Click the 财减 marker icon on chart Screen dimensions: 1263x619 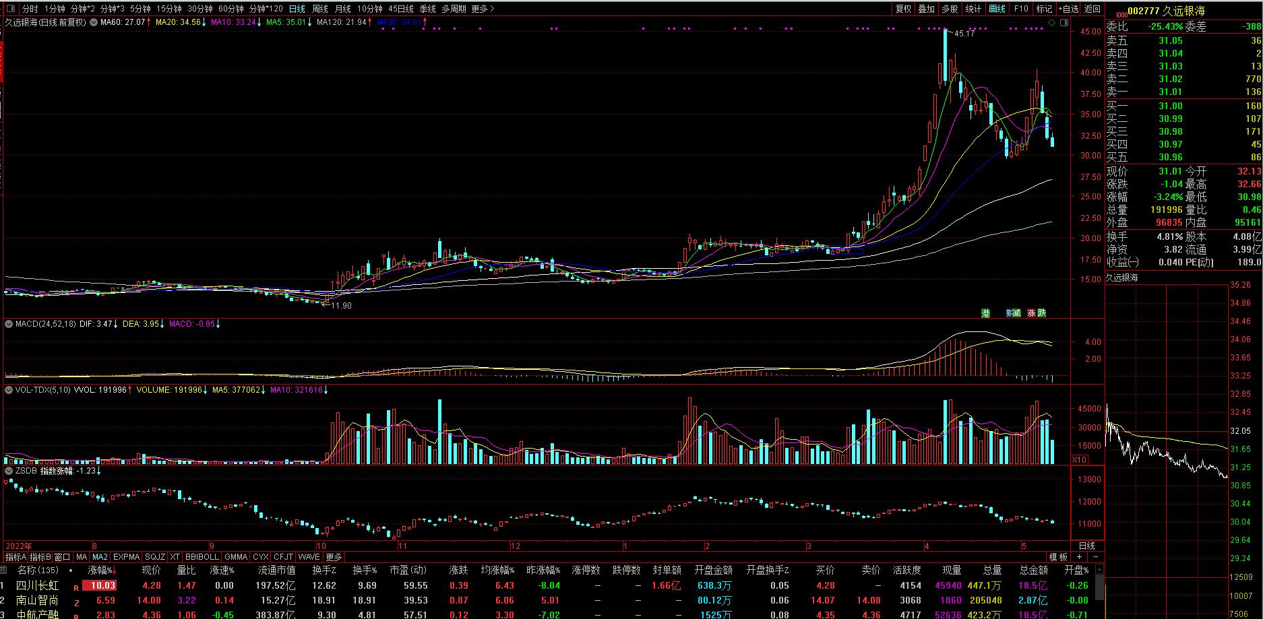1013,313
